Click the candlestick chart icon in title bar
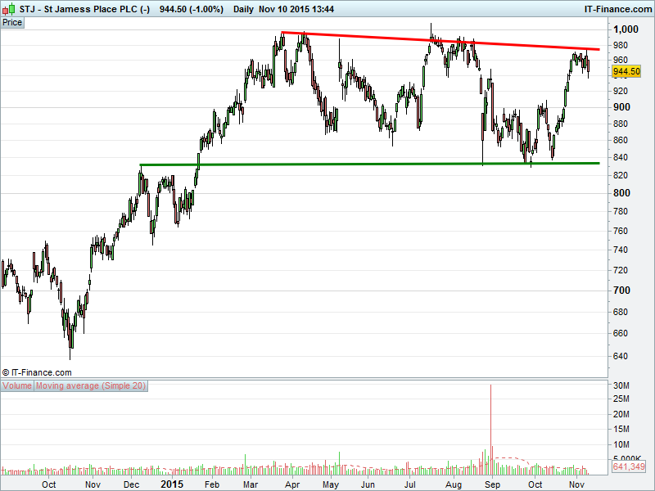The height and width of the screenshot is (491, 655). 8,8
